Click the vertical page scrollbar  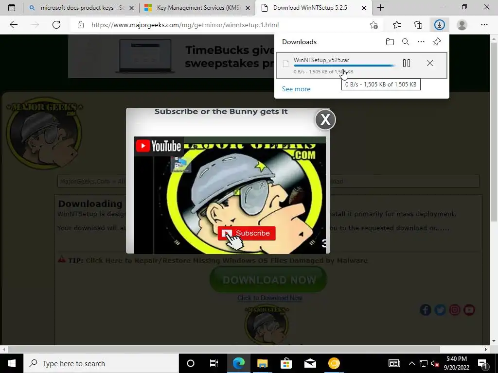(494, 132)
